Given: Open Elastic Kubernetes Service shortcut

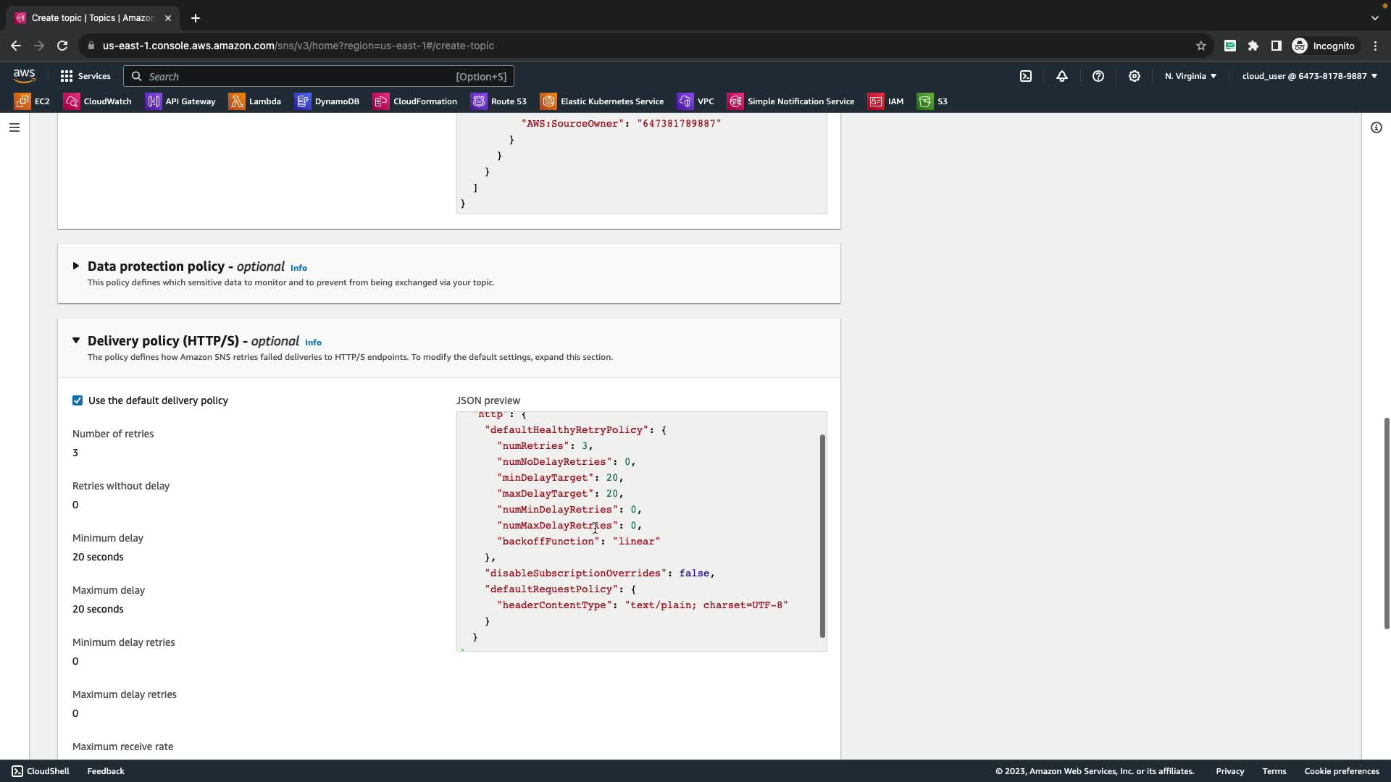Looking at the screenshot, I should click(x=603, y=101).
